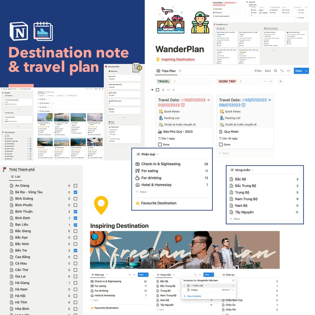Screen dimensions: 315x315
Task: Click the expand arrows icon beside search
Action: point(282,71)
